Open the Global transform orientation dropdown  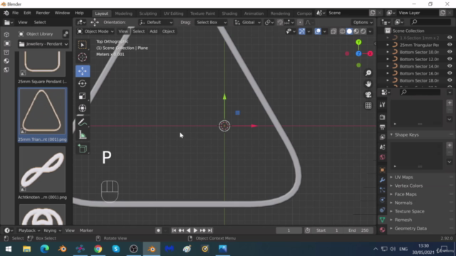click(x=248, y=22)
